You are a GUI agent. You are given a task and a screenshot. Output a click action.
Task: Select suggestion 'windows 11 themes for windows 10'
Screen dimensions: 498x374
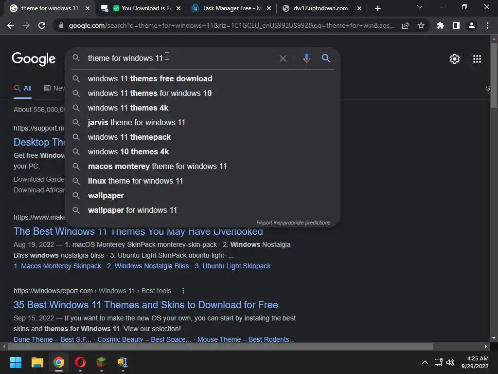(x=203, y=93)
